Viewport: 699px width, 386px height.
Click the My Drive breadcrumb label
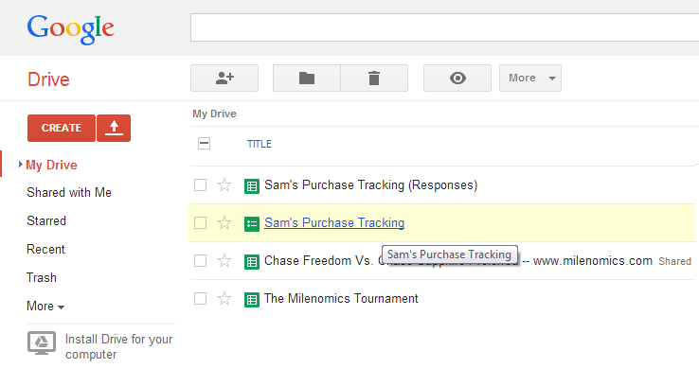214,114
